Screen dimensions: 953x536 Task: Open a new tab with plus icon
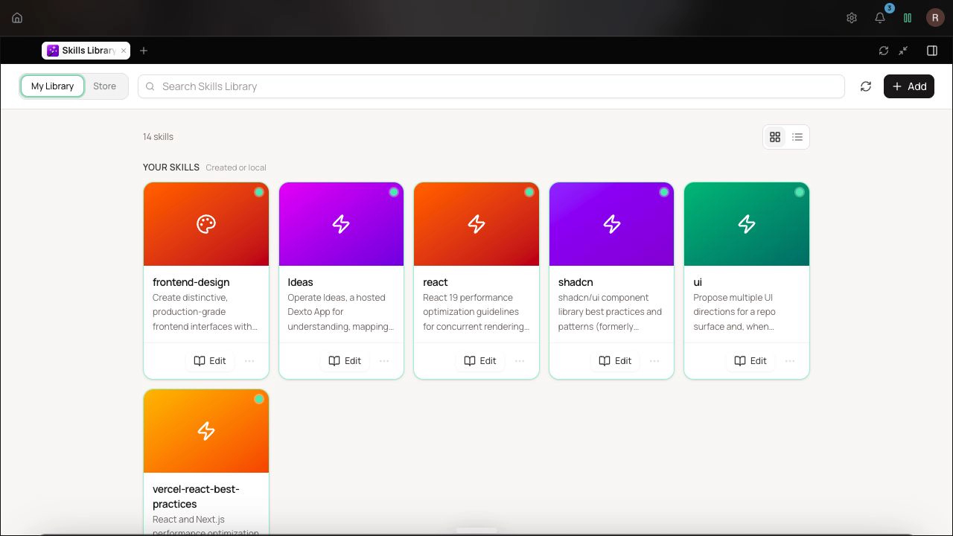pos(144,51)
